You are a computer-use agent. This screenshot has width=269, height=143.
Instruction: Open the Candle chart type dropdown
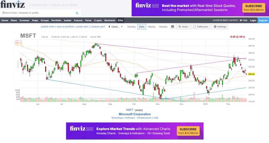(x=115, y=27)
